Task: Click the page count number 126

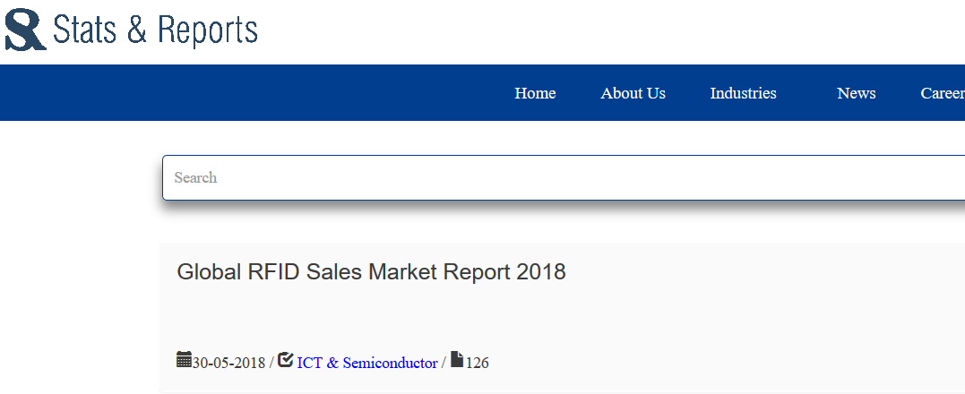Action: 477,363
